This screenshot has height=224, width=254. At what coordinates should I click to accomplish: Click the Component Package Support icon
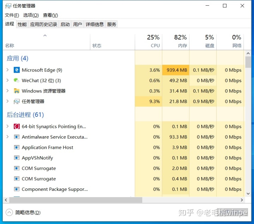17,189
